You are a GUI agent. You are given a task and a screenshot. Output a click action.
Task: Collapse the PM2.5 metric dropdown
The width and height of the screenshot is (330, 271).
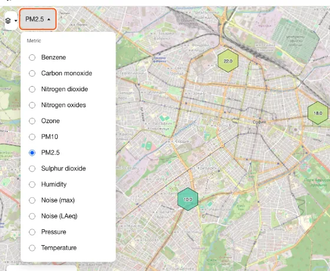click(38, 19)
